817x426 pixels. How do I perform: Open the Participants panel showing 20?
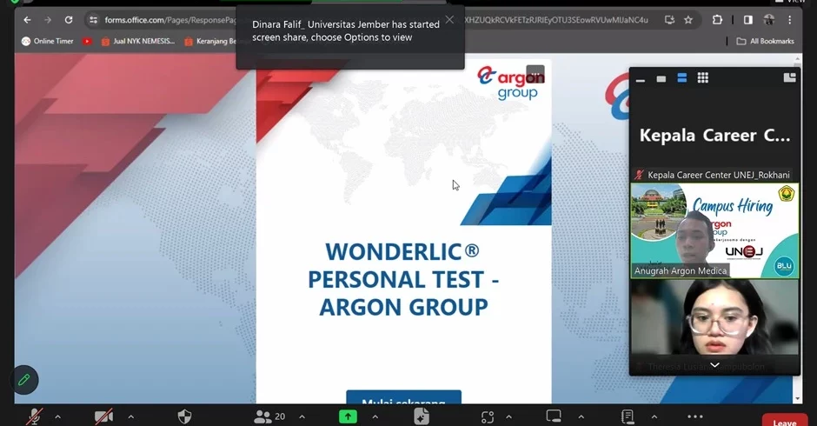click(x=269, y=416)
